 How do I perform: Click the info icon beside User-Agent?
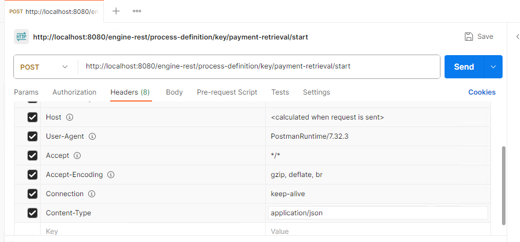[x=92, y=136]
